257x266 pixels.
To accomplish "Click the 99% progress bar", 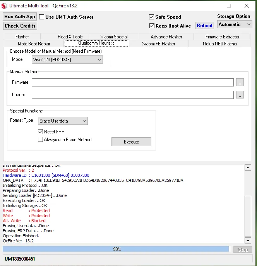I will pyautogui.click(x=116, y=249).
